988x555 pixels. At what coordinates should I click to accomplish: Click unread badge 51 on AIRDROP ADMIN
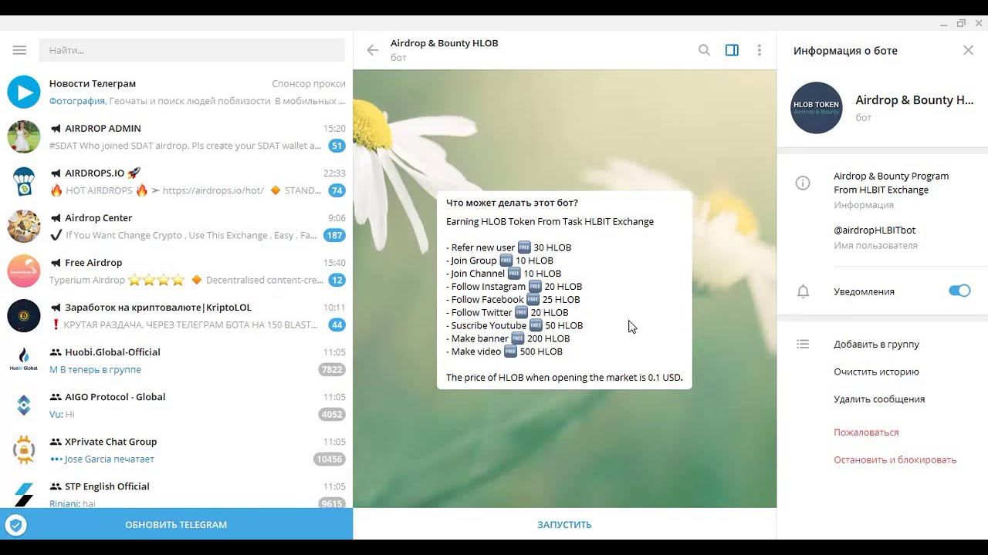point(337,146)
